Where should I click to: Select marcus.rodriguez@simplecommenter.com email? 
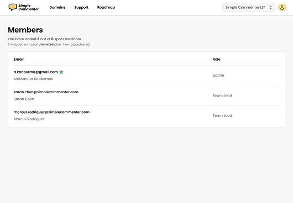[51, 112]
